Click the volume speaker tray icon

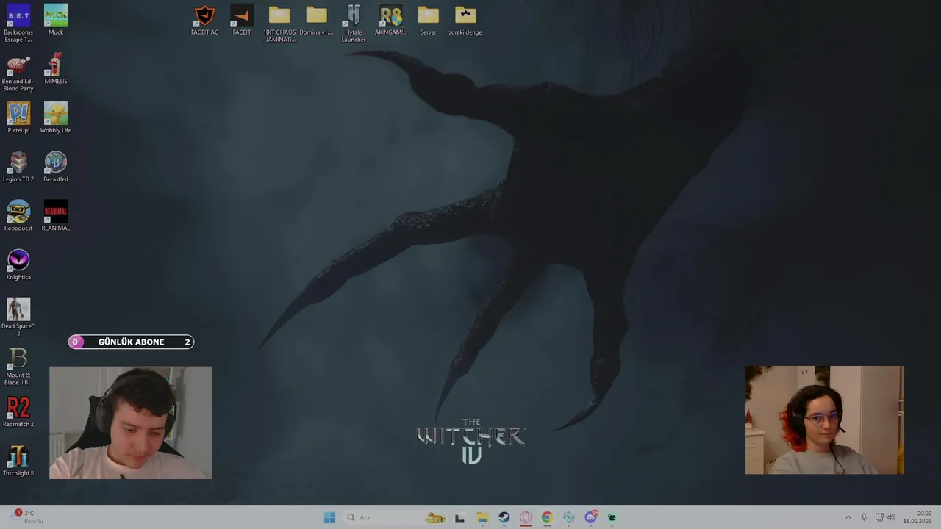(892, 517)
